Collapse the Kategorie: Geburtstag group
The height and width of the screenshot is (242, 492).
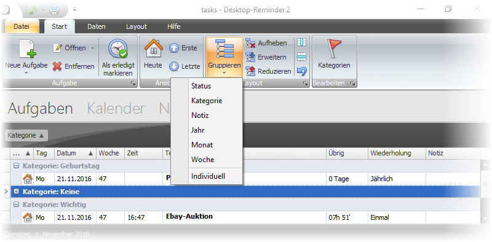pos(17,166)
